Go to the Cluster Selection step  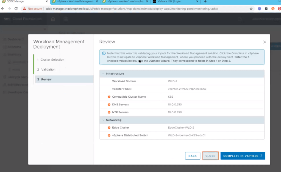[52, 60]
